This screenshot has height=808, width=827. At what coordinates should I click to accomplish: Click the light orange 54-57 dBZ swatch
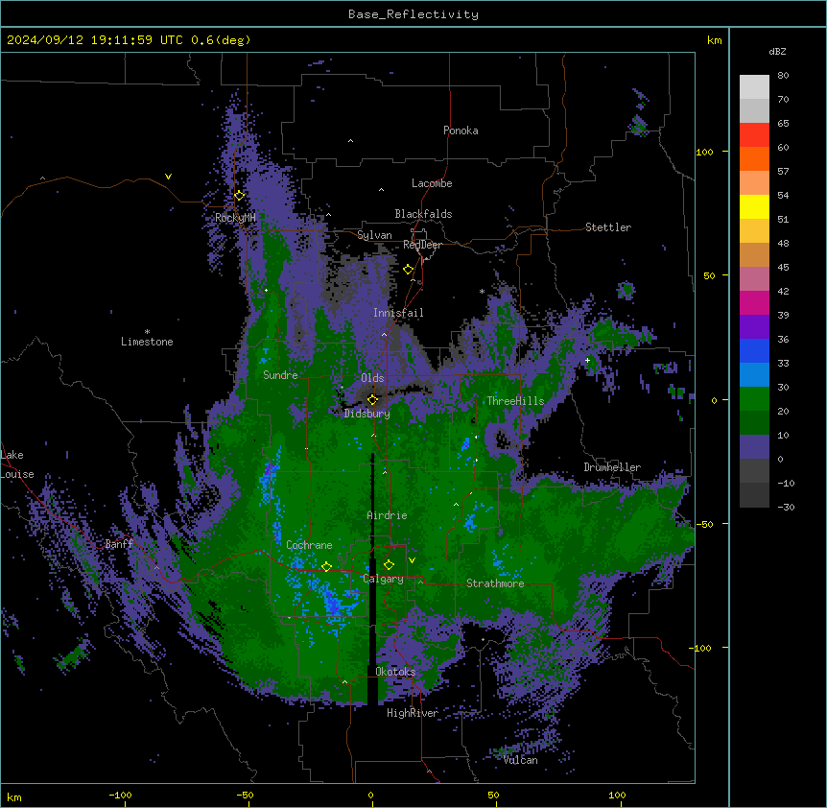(x=754, y=183)
